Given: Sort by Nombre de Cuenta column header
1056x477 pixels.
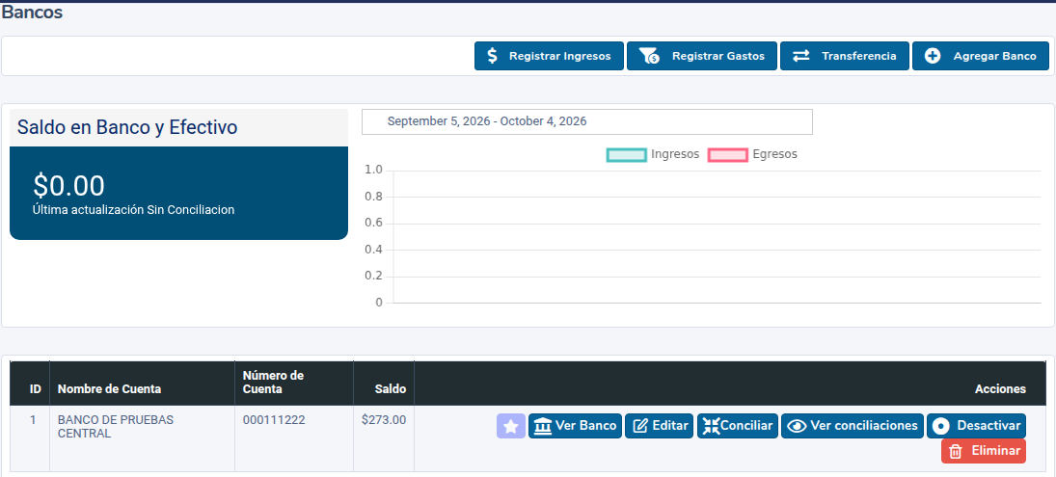Looking at the screenshot, I should point(142,384).
